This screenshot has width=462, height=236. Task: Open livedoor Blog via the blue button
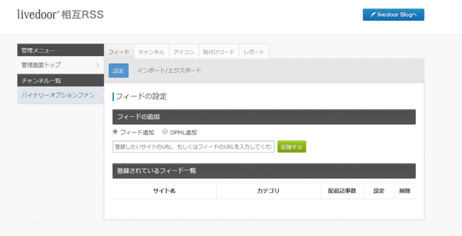[x=393, y=14]
